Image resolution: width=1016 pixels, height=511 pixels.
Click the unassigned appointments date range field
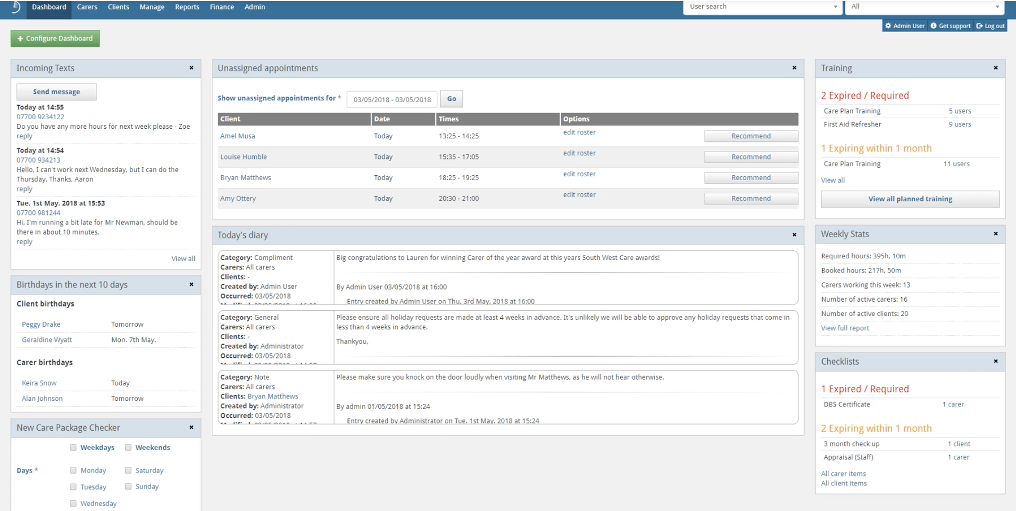[x=391, y=99]
